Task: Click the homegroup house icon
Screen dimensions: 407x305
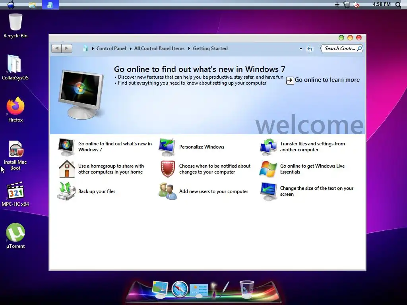Action: pos(67,169)
